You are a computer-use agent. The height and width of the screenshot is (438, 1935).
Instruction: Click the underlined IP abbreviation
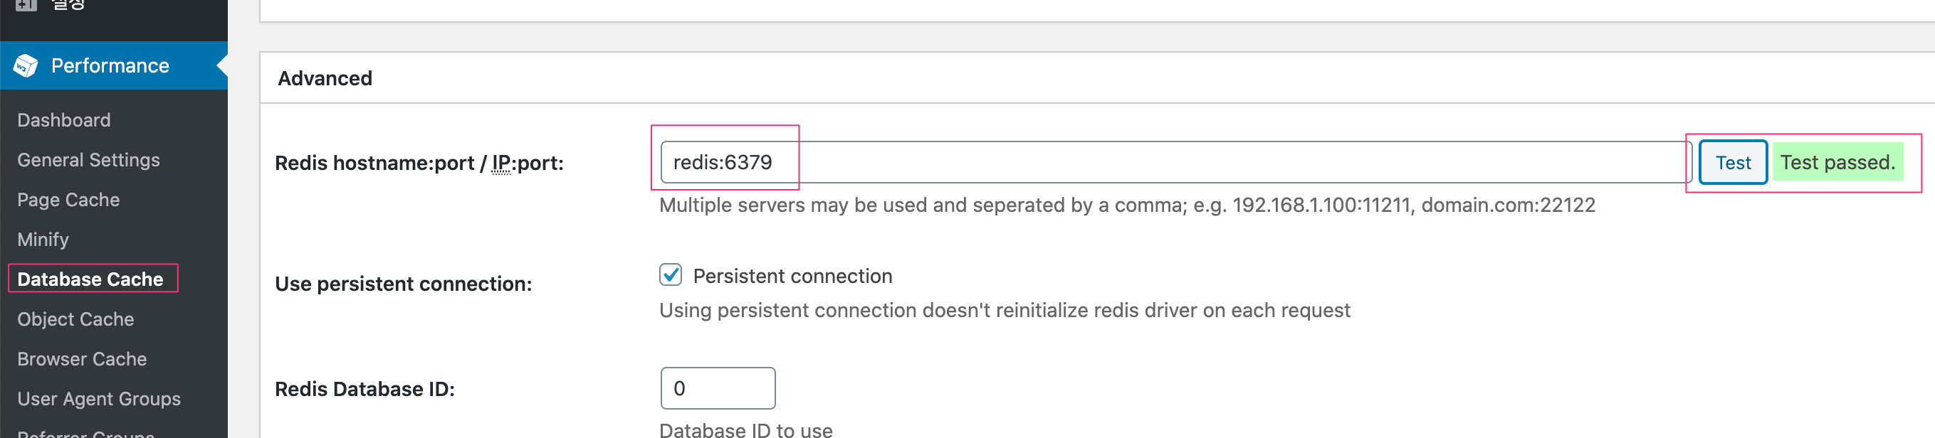click(x=501, y=163)
